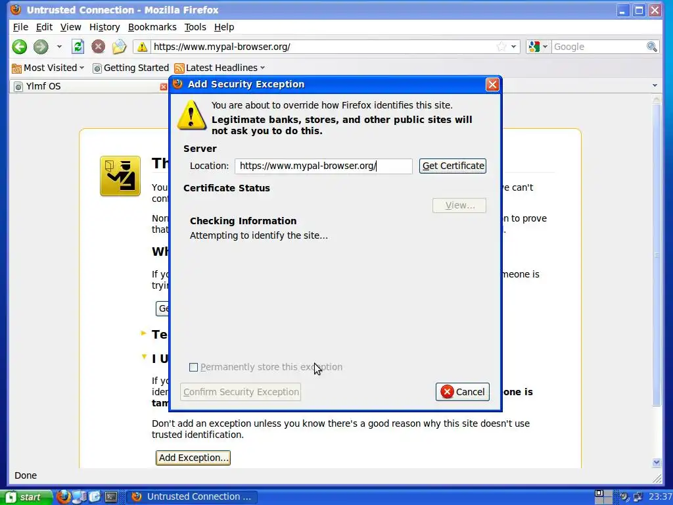Viewport: 673px width, 505px height.
Task: Minimize the Firefox window
Action: pyautogui.click(x=622, y=10)
